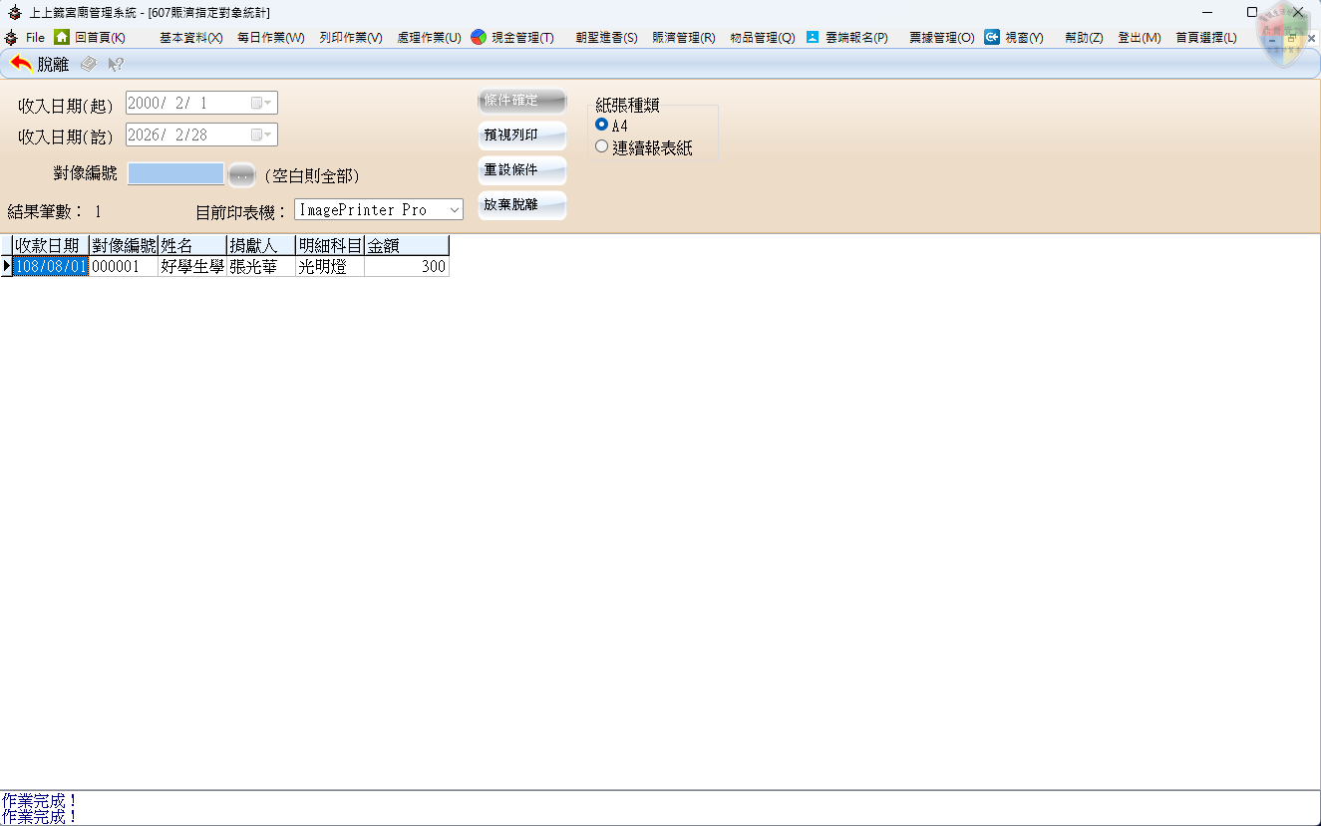Image resolution: width=1321 pixels, height=826 pixels.
Task: Click the 脫離 back arrow icon
Action: click(x=21, y=64)
